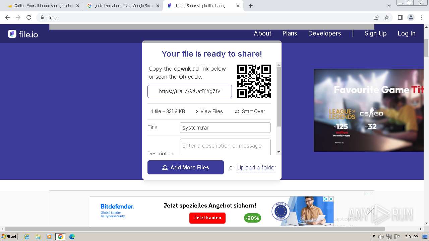The image size is (429, 241).
Task: Click the site lock icon
Action: pyautogui.click(x=42, y=17)
